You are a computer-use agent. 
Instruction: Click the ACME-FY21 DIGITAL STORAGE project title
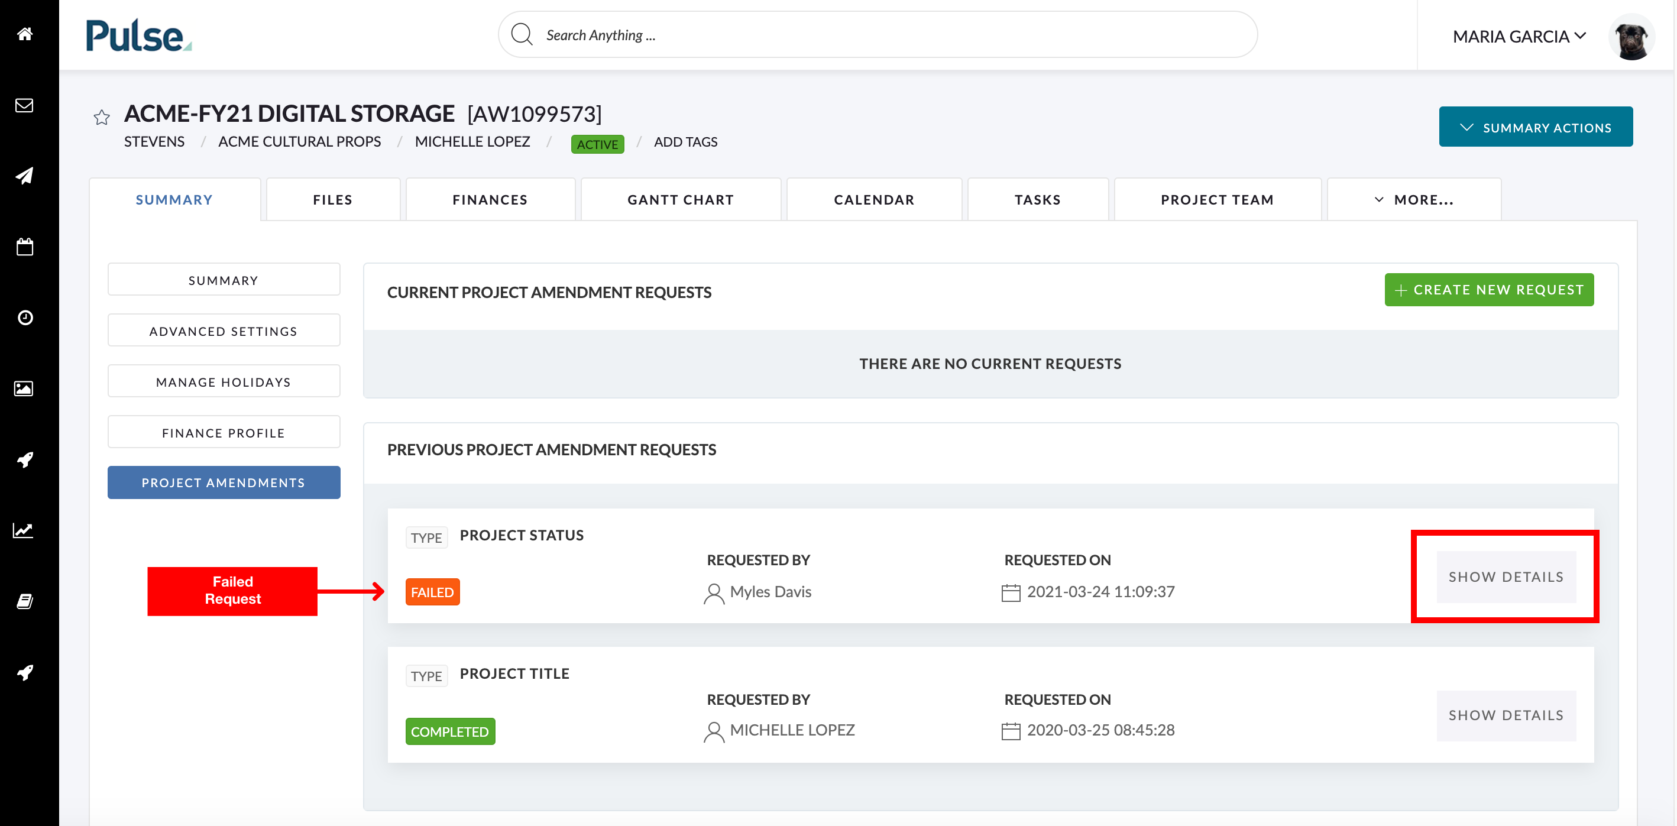pos(289,114)
